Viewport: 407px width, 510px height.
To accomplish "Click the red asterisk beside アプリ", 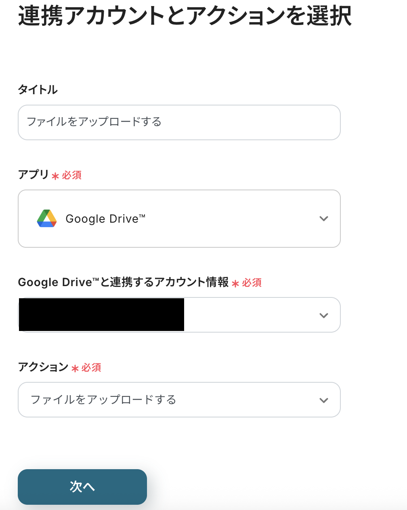I will pyautogui.click(x=55, y=176).
